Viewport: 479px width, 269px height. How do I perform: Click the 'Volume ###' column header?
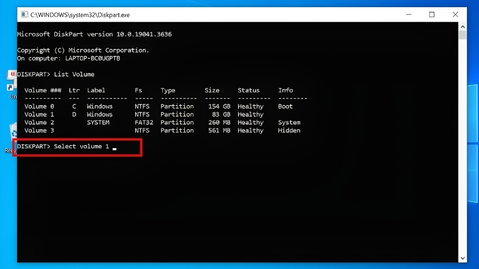click(x=43, y=90)
